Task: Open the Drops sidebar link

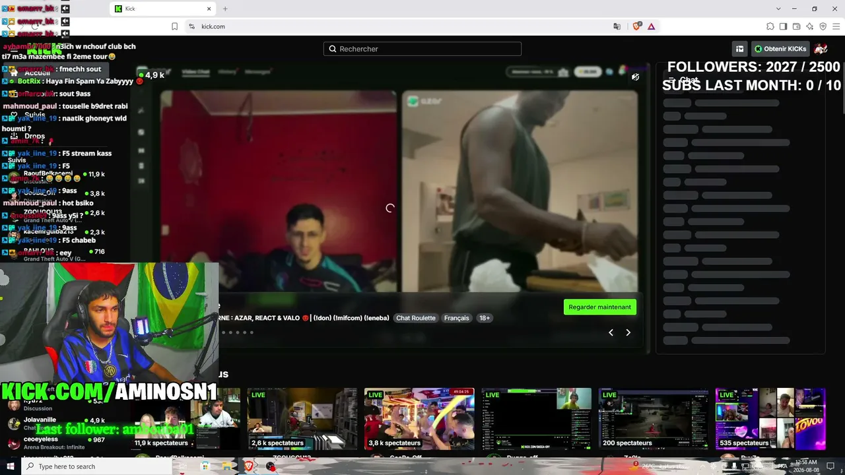Action: coord(28,136)
